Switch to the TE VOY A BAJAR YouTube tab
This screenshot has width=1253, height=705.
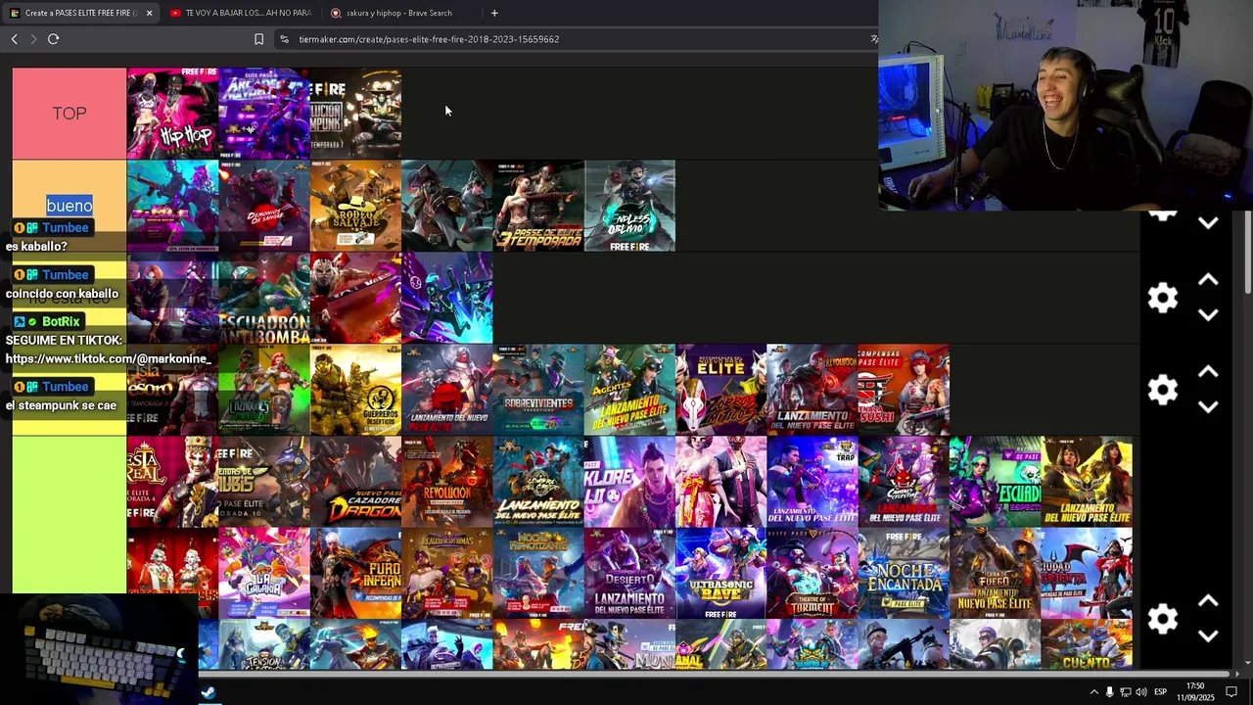pyautogui.click(x=241, y=13)
